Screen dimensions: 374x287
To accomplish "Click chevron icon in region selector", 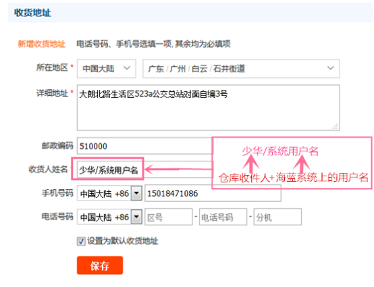I will [x=330, y=68].
